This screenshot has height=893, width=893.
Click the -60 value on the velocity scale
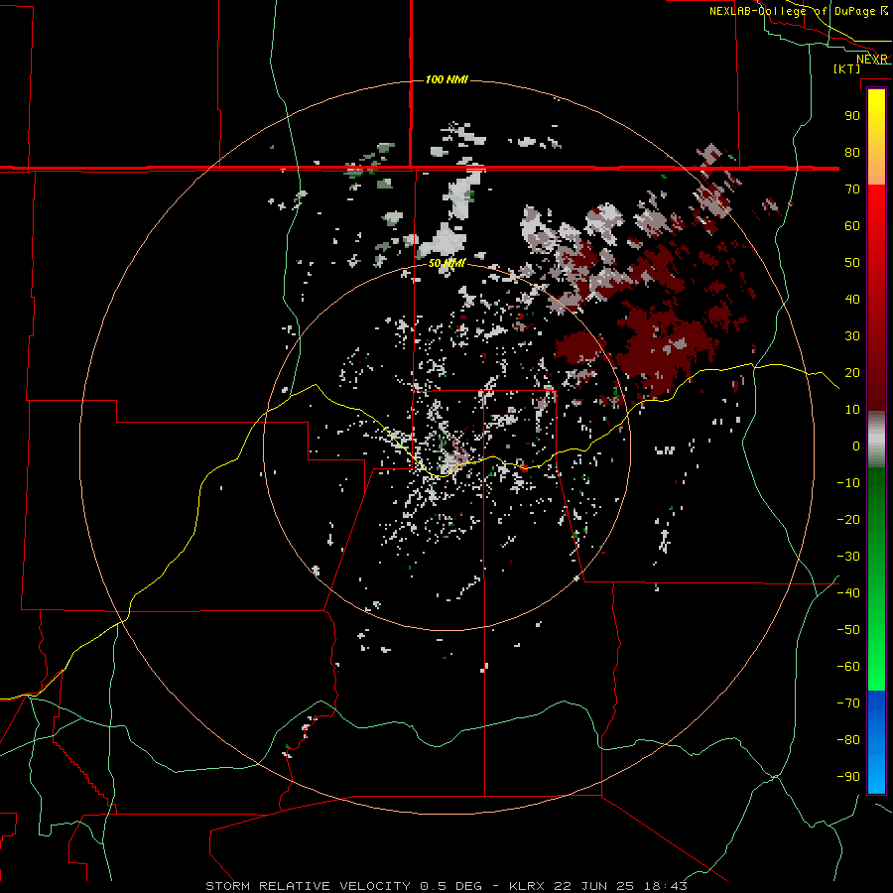click(848, 667)
